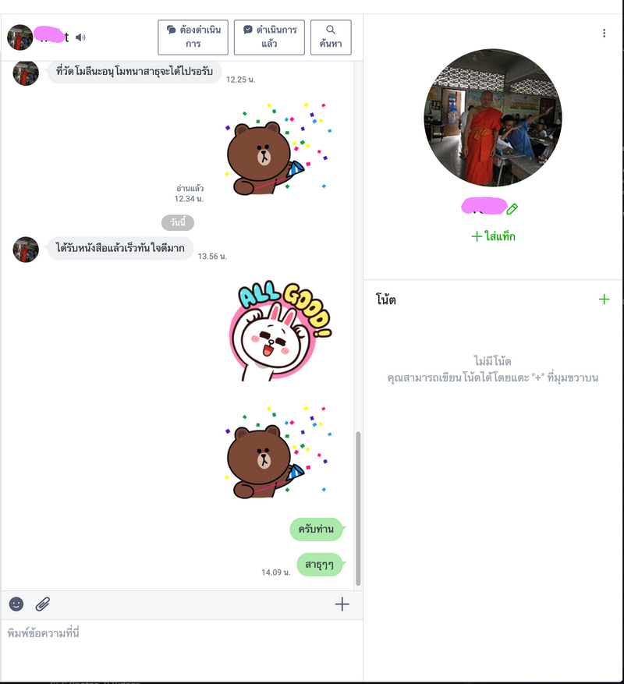Click sender avatar beside today's message
Viewport: 624px width, 684px height.
tap(26, 250)
